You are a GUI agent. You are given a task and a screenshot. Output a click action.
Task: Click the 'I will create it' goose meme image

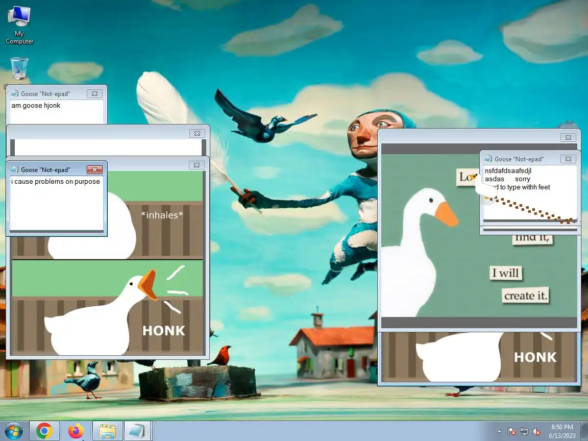(479, 235)
